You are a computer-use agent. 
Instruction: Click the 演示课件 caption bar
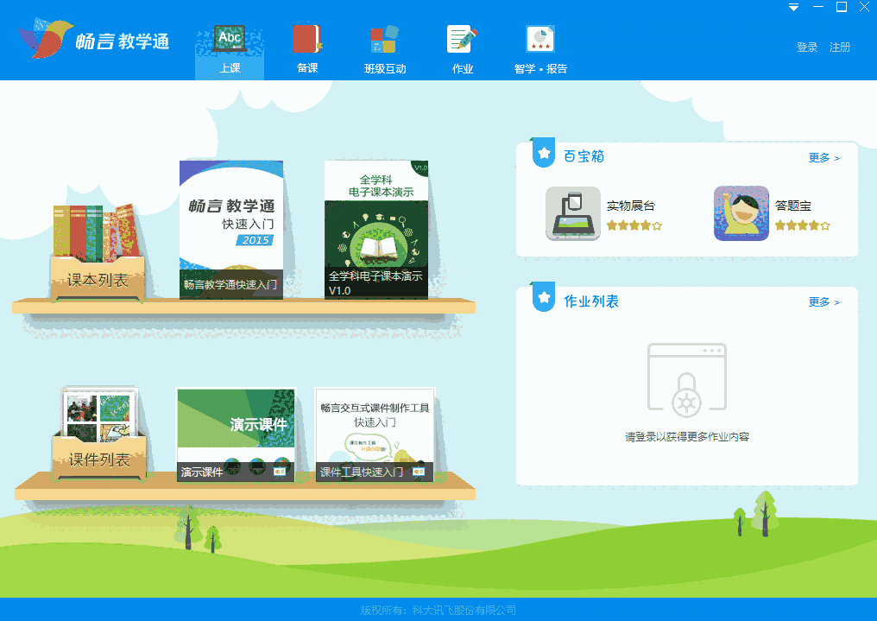coord(236,472)
